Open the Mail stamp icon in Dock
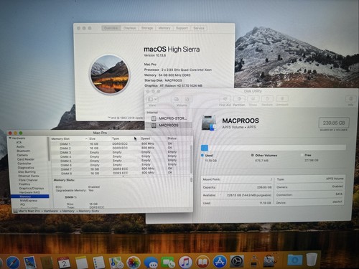This screenshot has width=359, height=269. [30, 263]
